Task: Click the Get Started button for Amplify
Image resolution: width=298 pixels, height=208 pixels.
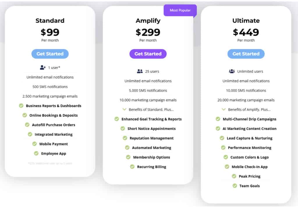Action: pyautogui.click(x=148, y=54)
